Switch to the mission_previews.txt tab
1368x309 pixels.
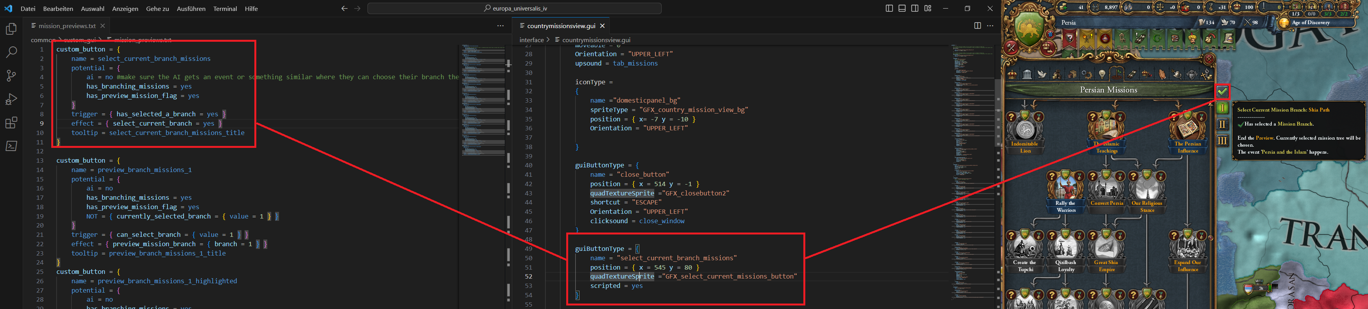point(67,25)
